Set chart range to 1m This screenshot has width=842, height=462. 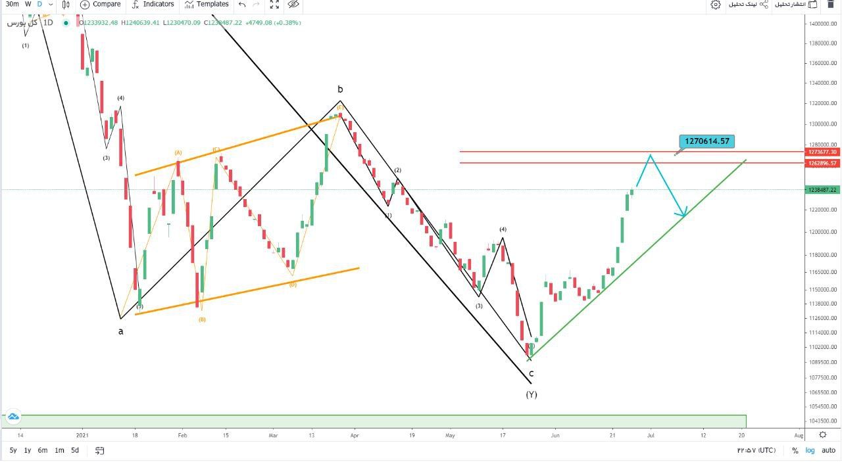(x=59, y=450)
